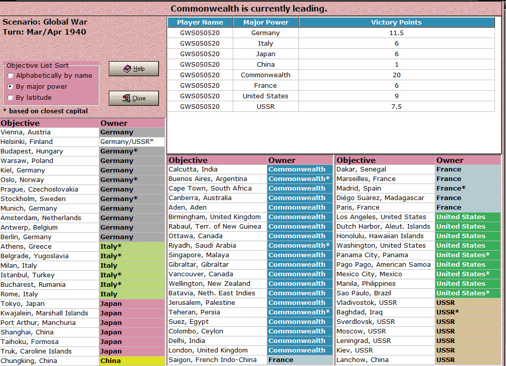Screen dimensions: 506x366
Task: Click green Italy owner cell for Milan
Action: click(x=132, y=266)
